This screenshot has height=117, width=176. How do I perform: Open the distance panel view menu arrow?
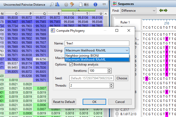coord(104,5)
